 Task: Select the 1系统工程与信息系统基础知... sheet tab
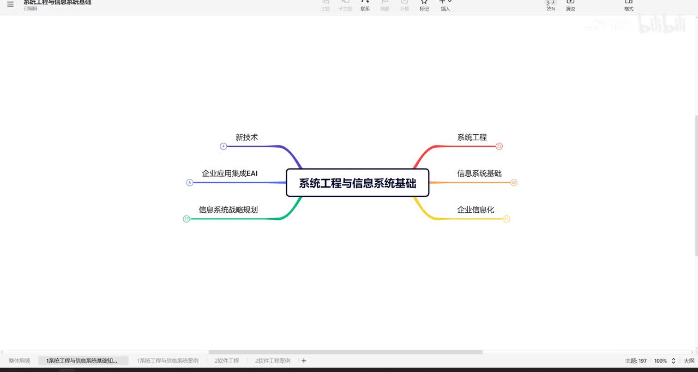[83, 361]
